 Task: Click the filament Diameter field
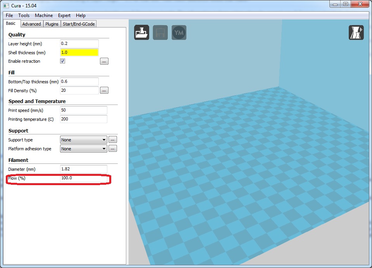(x=84, y=169)
